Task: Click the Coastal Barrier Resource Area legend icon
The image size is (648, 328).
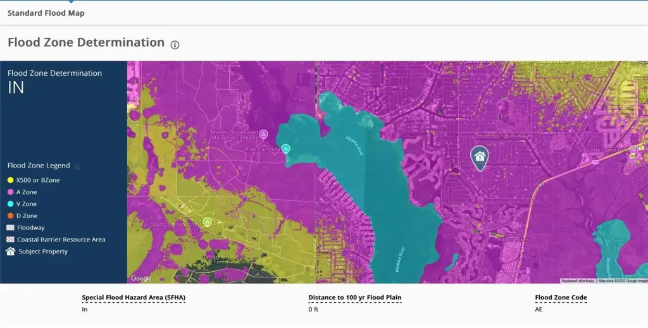Action: tap(10, 240)
